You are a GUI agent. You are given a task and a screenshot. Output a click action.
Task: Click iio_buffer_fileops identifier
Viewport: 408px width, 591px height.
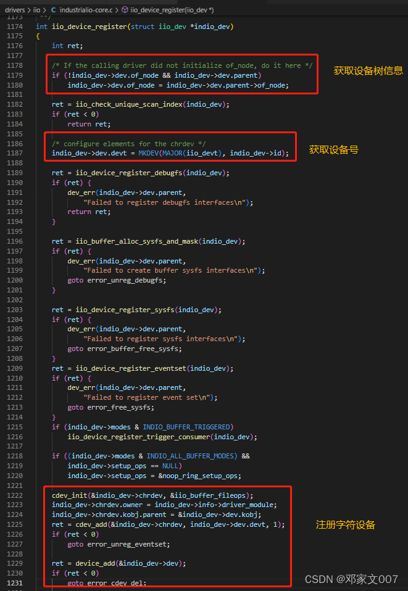click(x=210, y=495)
